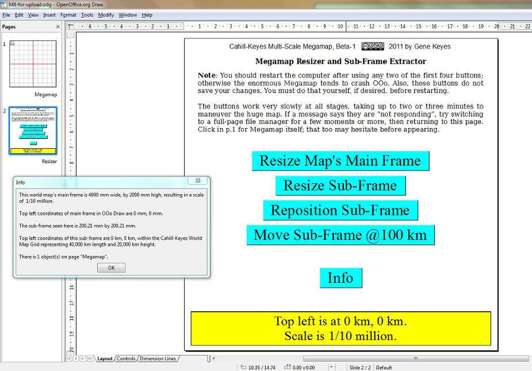The width and height of the screenshot is (532, 371).
Task: Select the Megamap page thumbnail
Action: 33,64
